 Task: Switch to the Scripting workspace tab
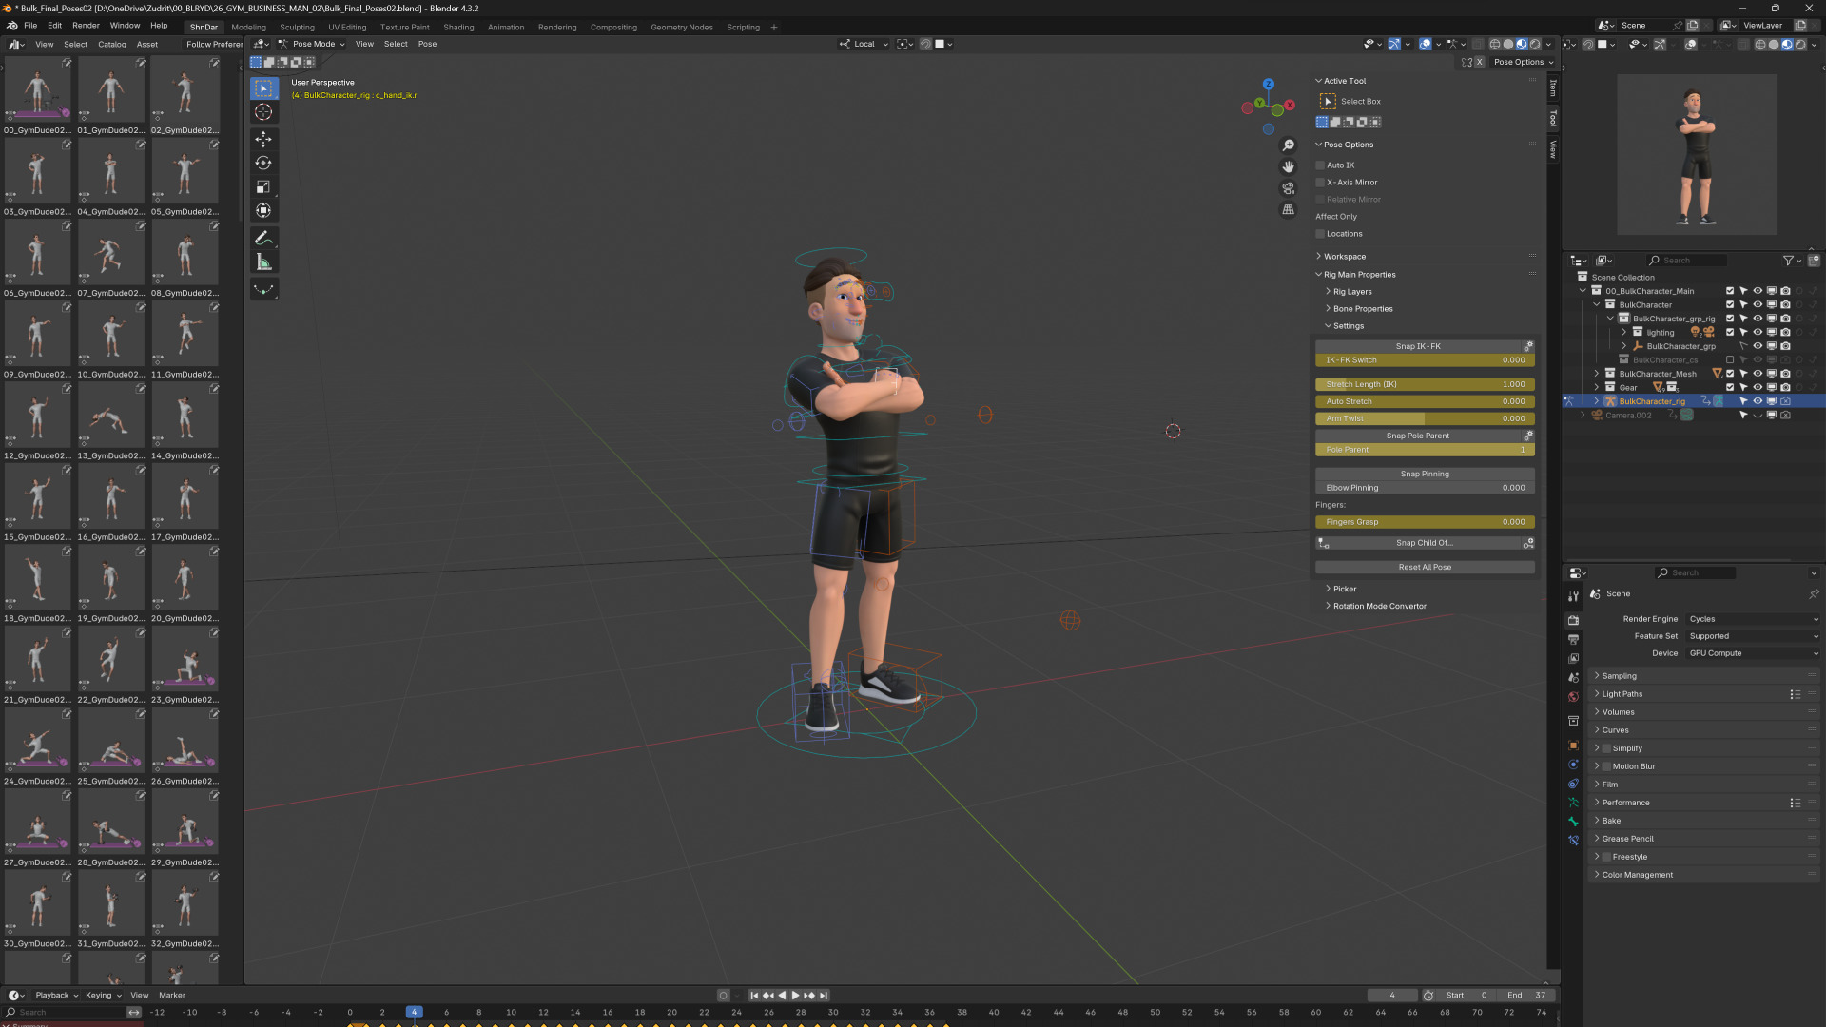[743, 27]
